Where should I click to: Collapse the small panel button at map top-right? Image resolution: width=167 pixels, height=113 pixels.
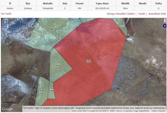click(x=165, y=20)
